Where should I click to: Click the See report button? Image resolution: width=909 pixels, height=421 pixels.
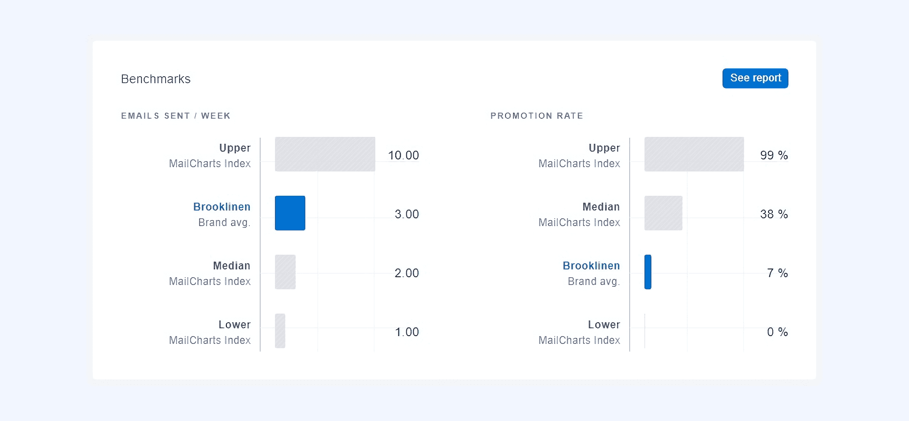click(x=755, y=78)
